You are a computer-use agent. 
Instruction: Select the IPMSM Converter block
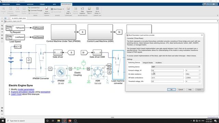[x=41, y=60]
